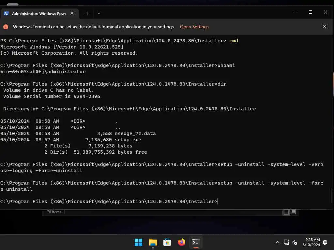The image size is (334, 250).
Task: Open the clock and date panel
Action: pos(311,242)
